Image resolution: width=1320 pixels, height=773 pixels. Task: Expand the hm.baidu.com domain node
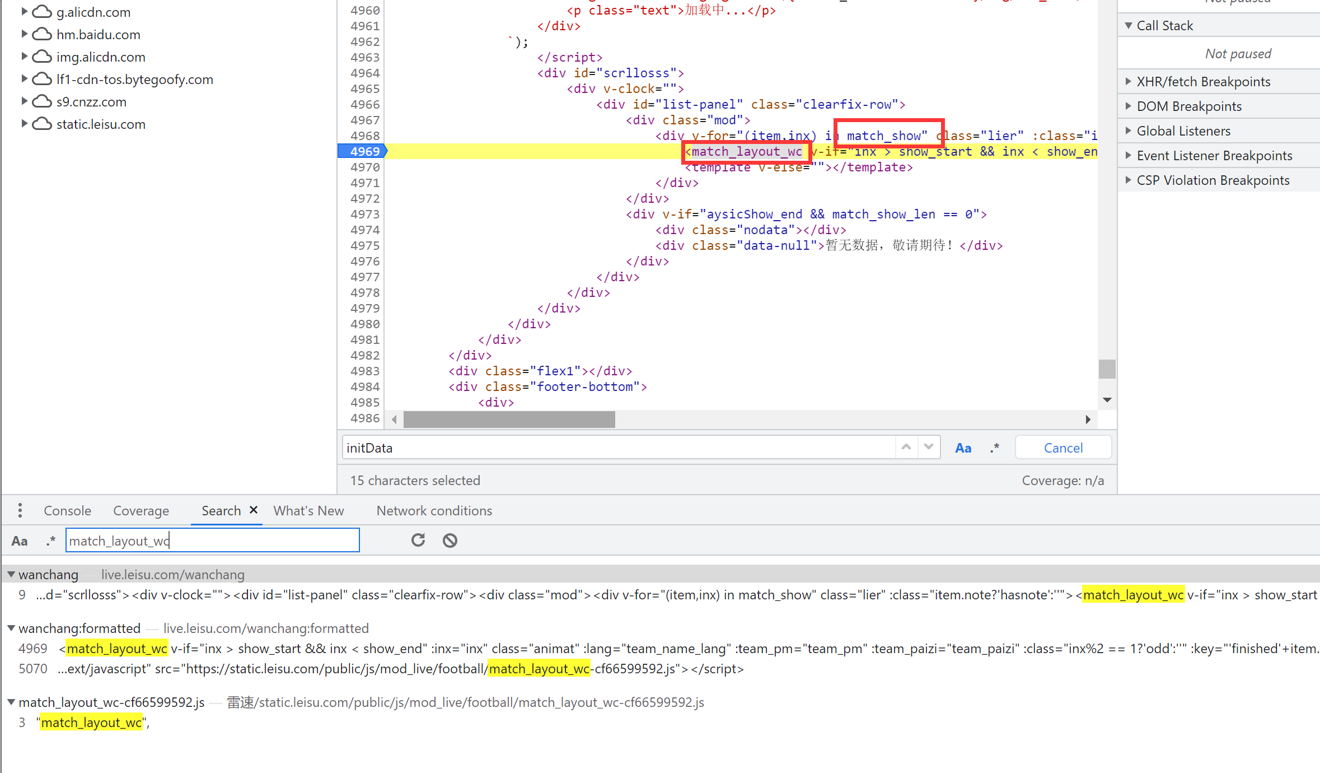(24, 34)
